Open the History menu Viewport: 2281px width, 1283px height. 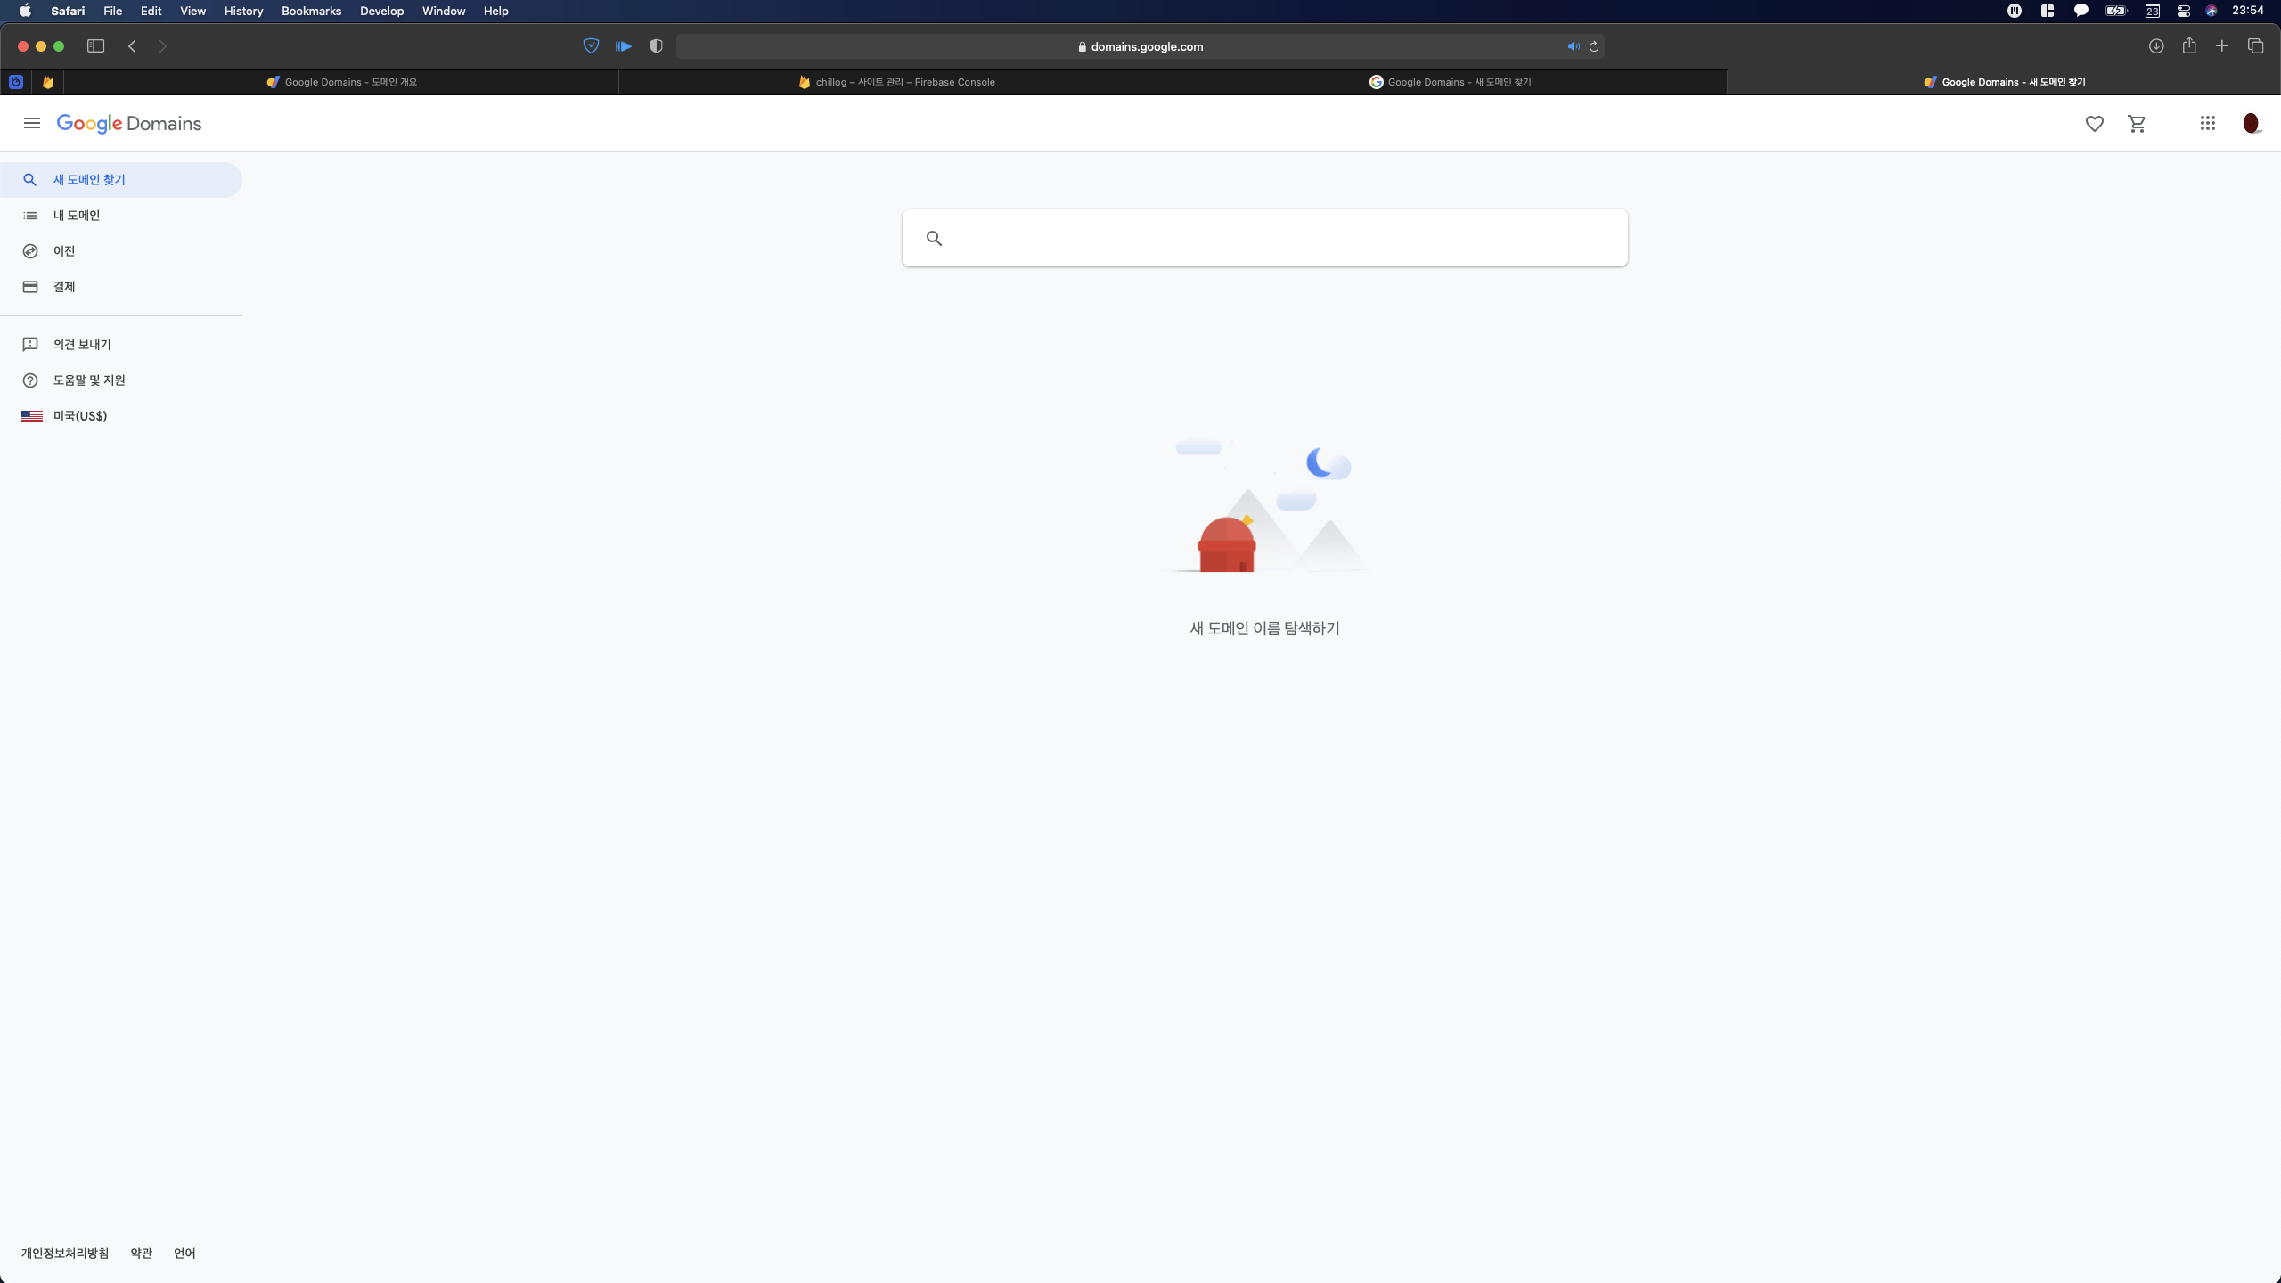click(243, 11)
